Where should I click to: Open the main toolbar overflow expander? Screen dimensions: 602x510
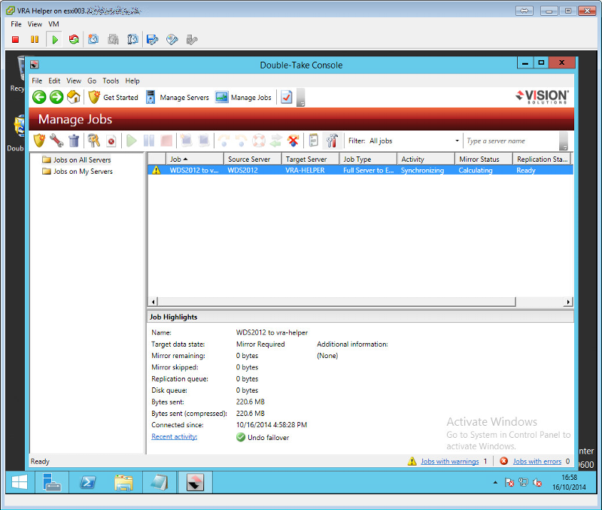300,98
